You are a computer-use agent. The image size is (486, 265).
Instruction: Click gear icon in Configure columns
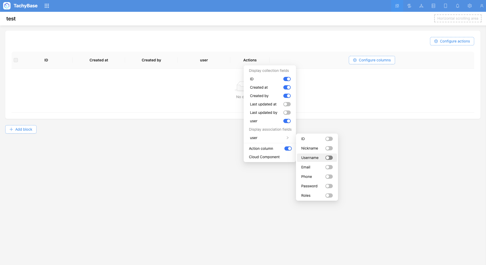[x=355, y=60]
